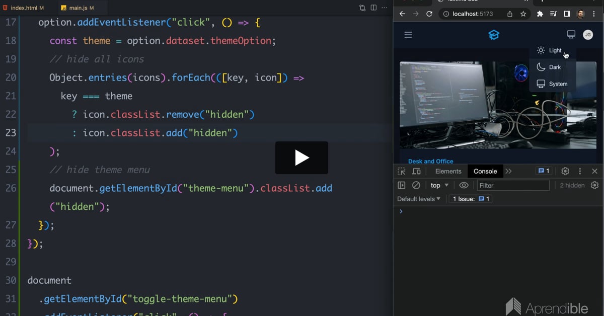Activate the DevTools element inspector icon
Image resolution: width=604 pixels, height=316 pixels.
401,171
